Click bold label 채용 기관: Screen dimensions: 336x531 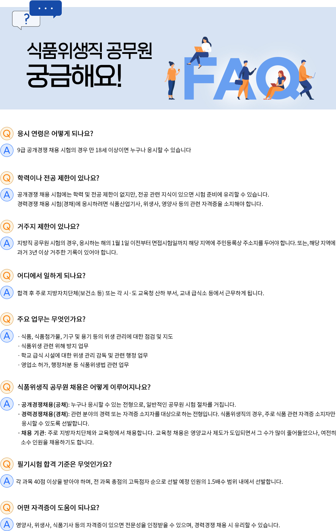click(34, 433)
